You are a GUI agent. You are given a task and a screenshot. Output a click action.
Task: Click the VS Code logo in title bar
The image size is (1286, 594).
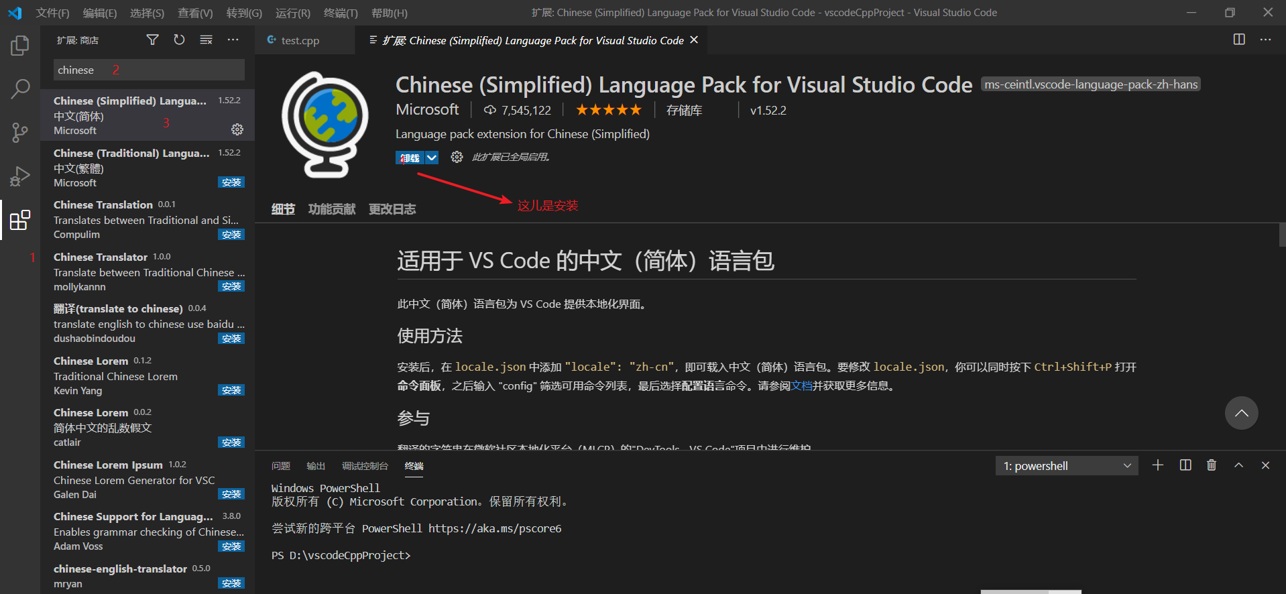15,13
